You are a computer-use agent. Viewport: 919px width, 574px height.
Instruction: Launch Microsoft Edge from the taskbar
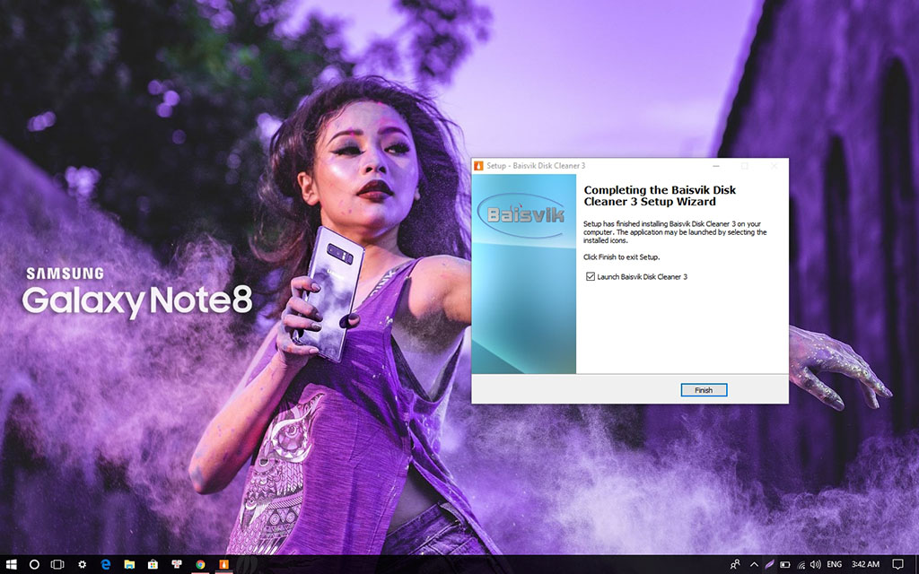(x=106, y=565)
